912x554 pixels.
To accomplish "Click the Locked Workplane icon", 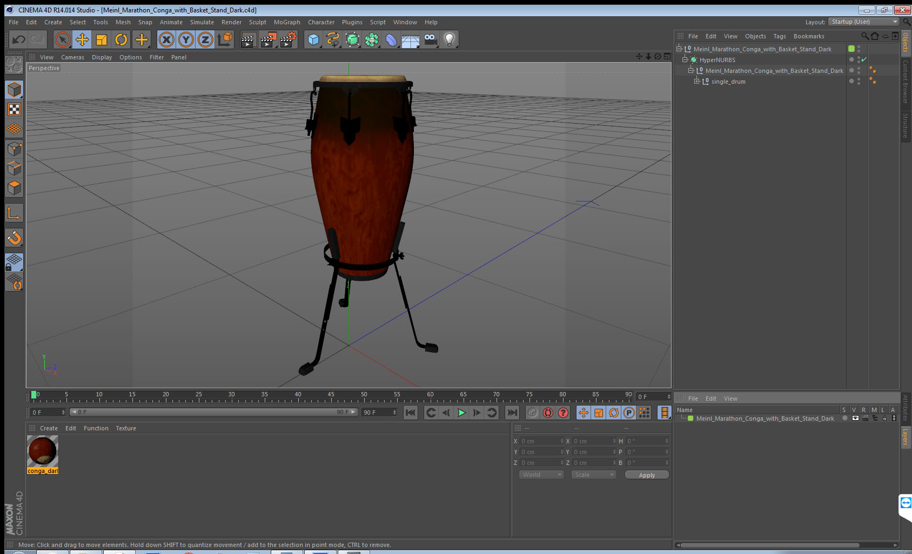I will click(14, 262).
